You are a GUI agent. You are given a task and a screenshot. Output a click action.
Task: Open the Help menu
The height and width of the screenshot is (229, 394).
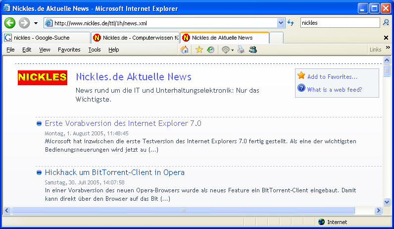(x=113, y=50)
